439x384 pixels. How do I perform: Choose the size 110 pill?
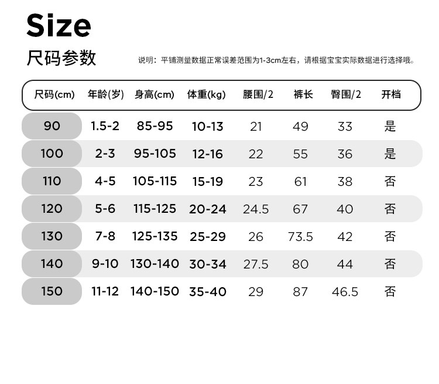pyautogui.click(x=52, y=181)
